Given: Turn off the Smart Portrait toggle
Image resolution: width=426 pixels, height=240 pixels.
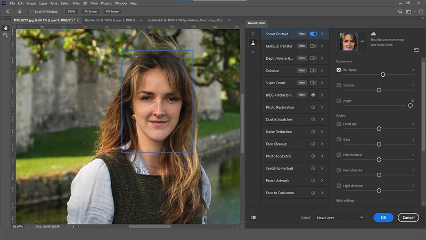Looking at the screenshot, I should (x=313, y=34).
